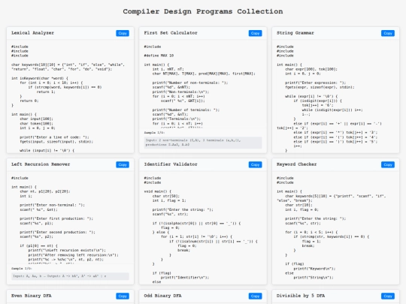Click 'printf("Identifier\n");' line
Image resolution: width=406 pixels, height=304 pixels.
185,278
